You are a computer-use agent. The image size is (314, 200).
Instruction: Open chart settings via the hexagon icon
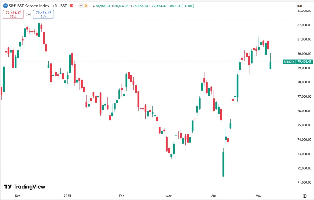tap(304, 196)
